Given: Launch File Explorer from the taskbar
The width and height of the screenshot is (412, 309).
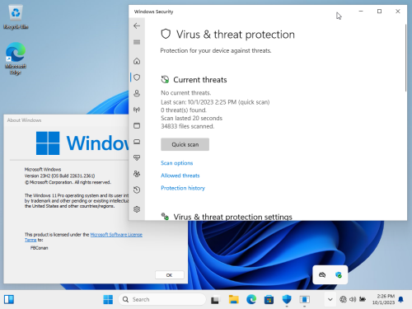Looking at the screenshot, I should tap(233, 299).
